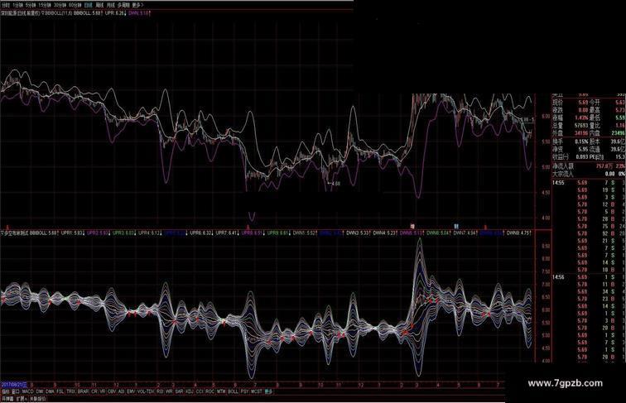Select the PSY indicator tab

[x=245, y=391]
